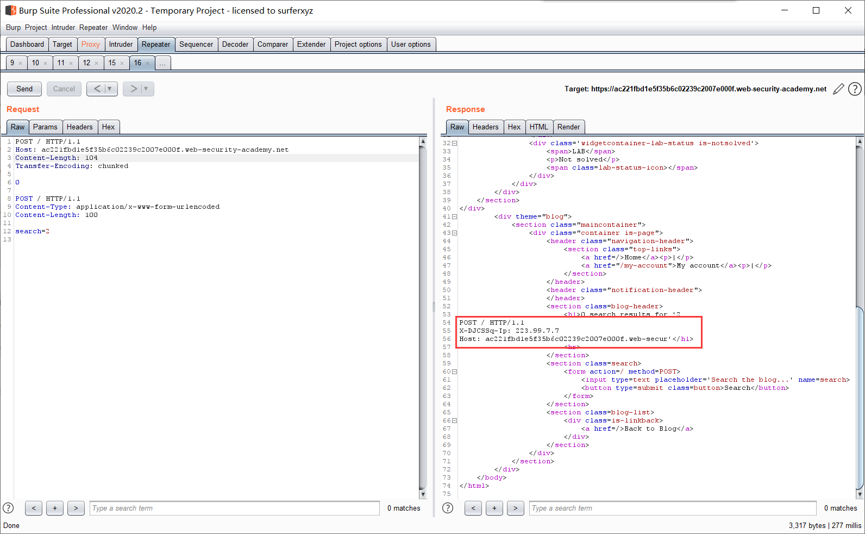Close Repeater tab 16
This screenshot has width=865, height=534.
click(x=148, y=63)
